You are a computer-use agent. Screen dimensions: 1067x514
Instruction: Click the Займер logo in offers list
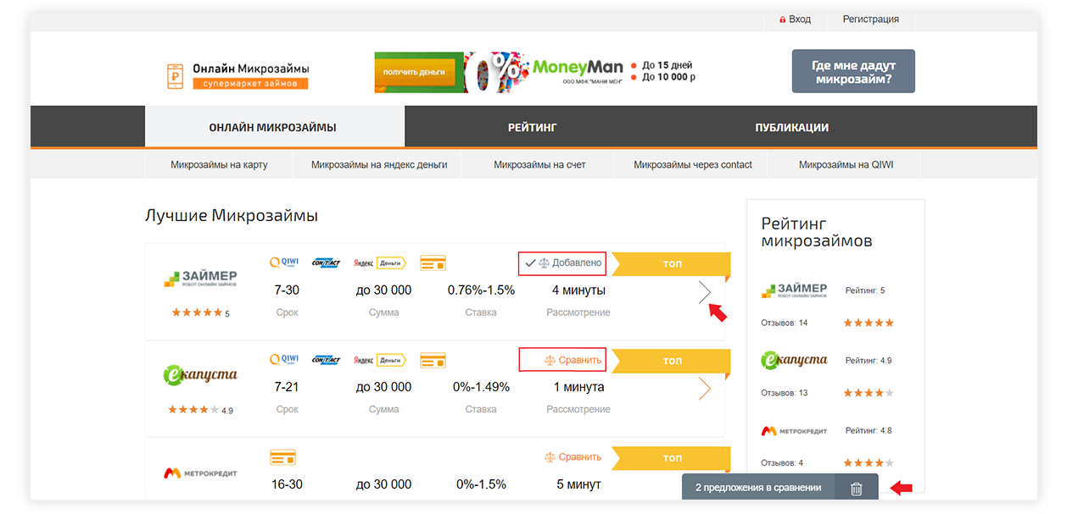[200, 279]
